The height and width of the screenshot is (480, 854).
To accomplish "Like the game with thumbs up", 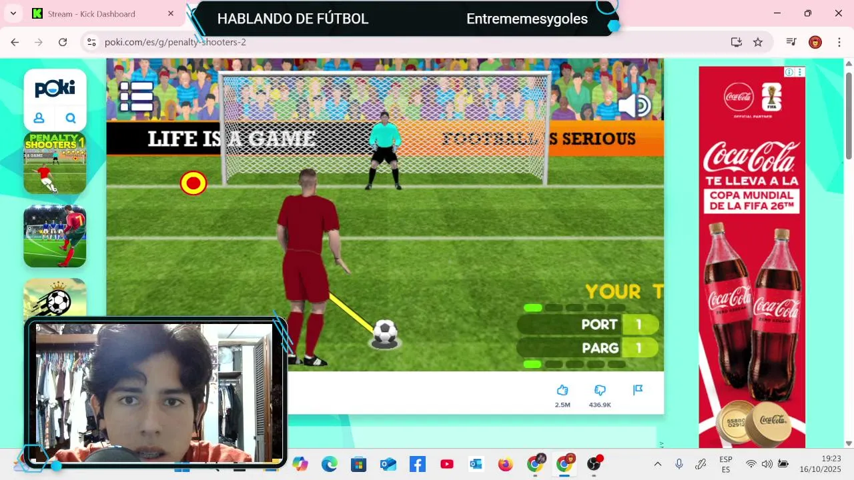I will pos(562,390).
